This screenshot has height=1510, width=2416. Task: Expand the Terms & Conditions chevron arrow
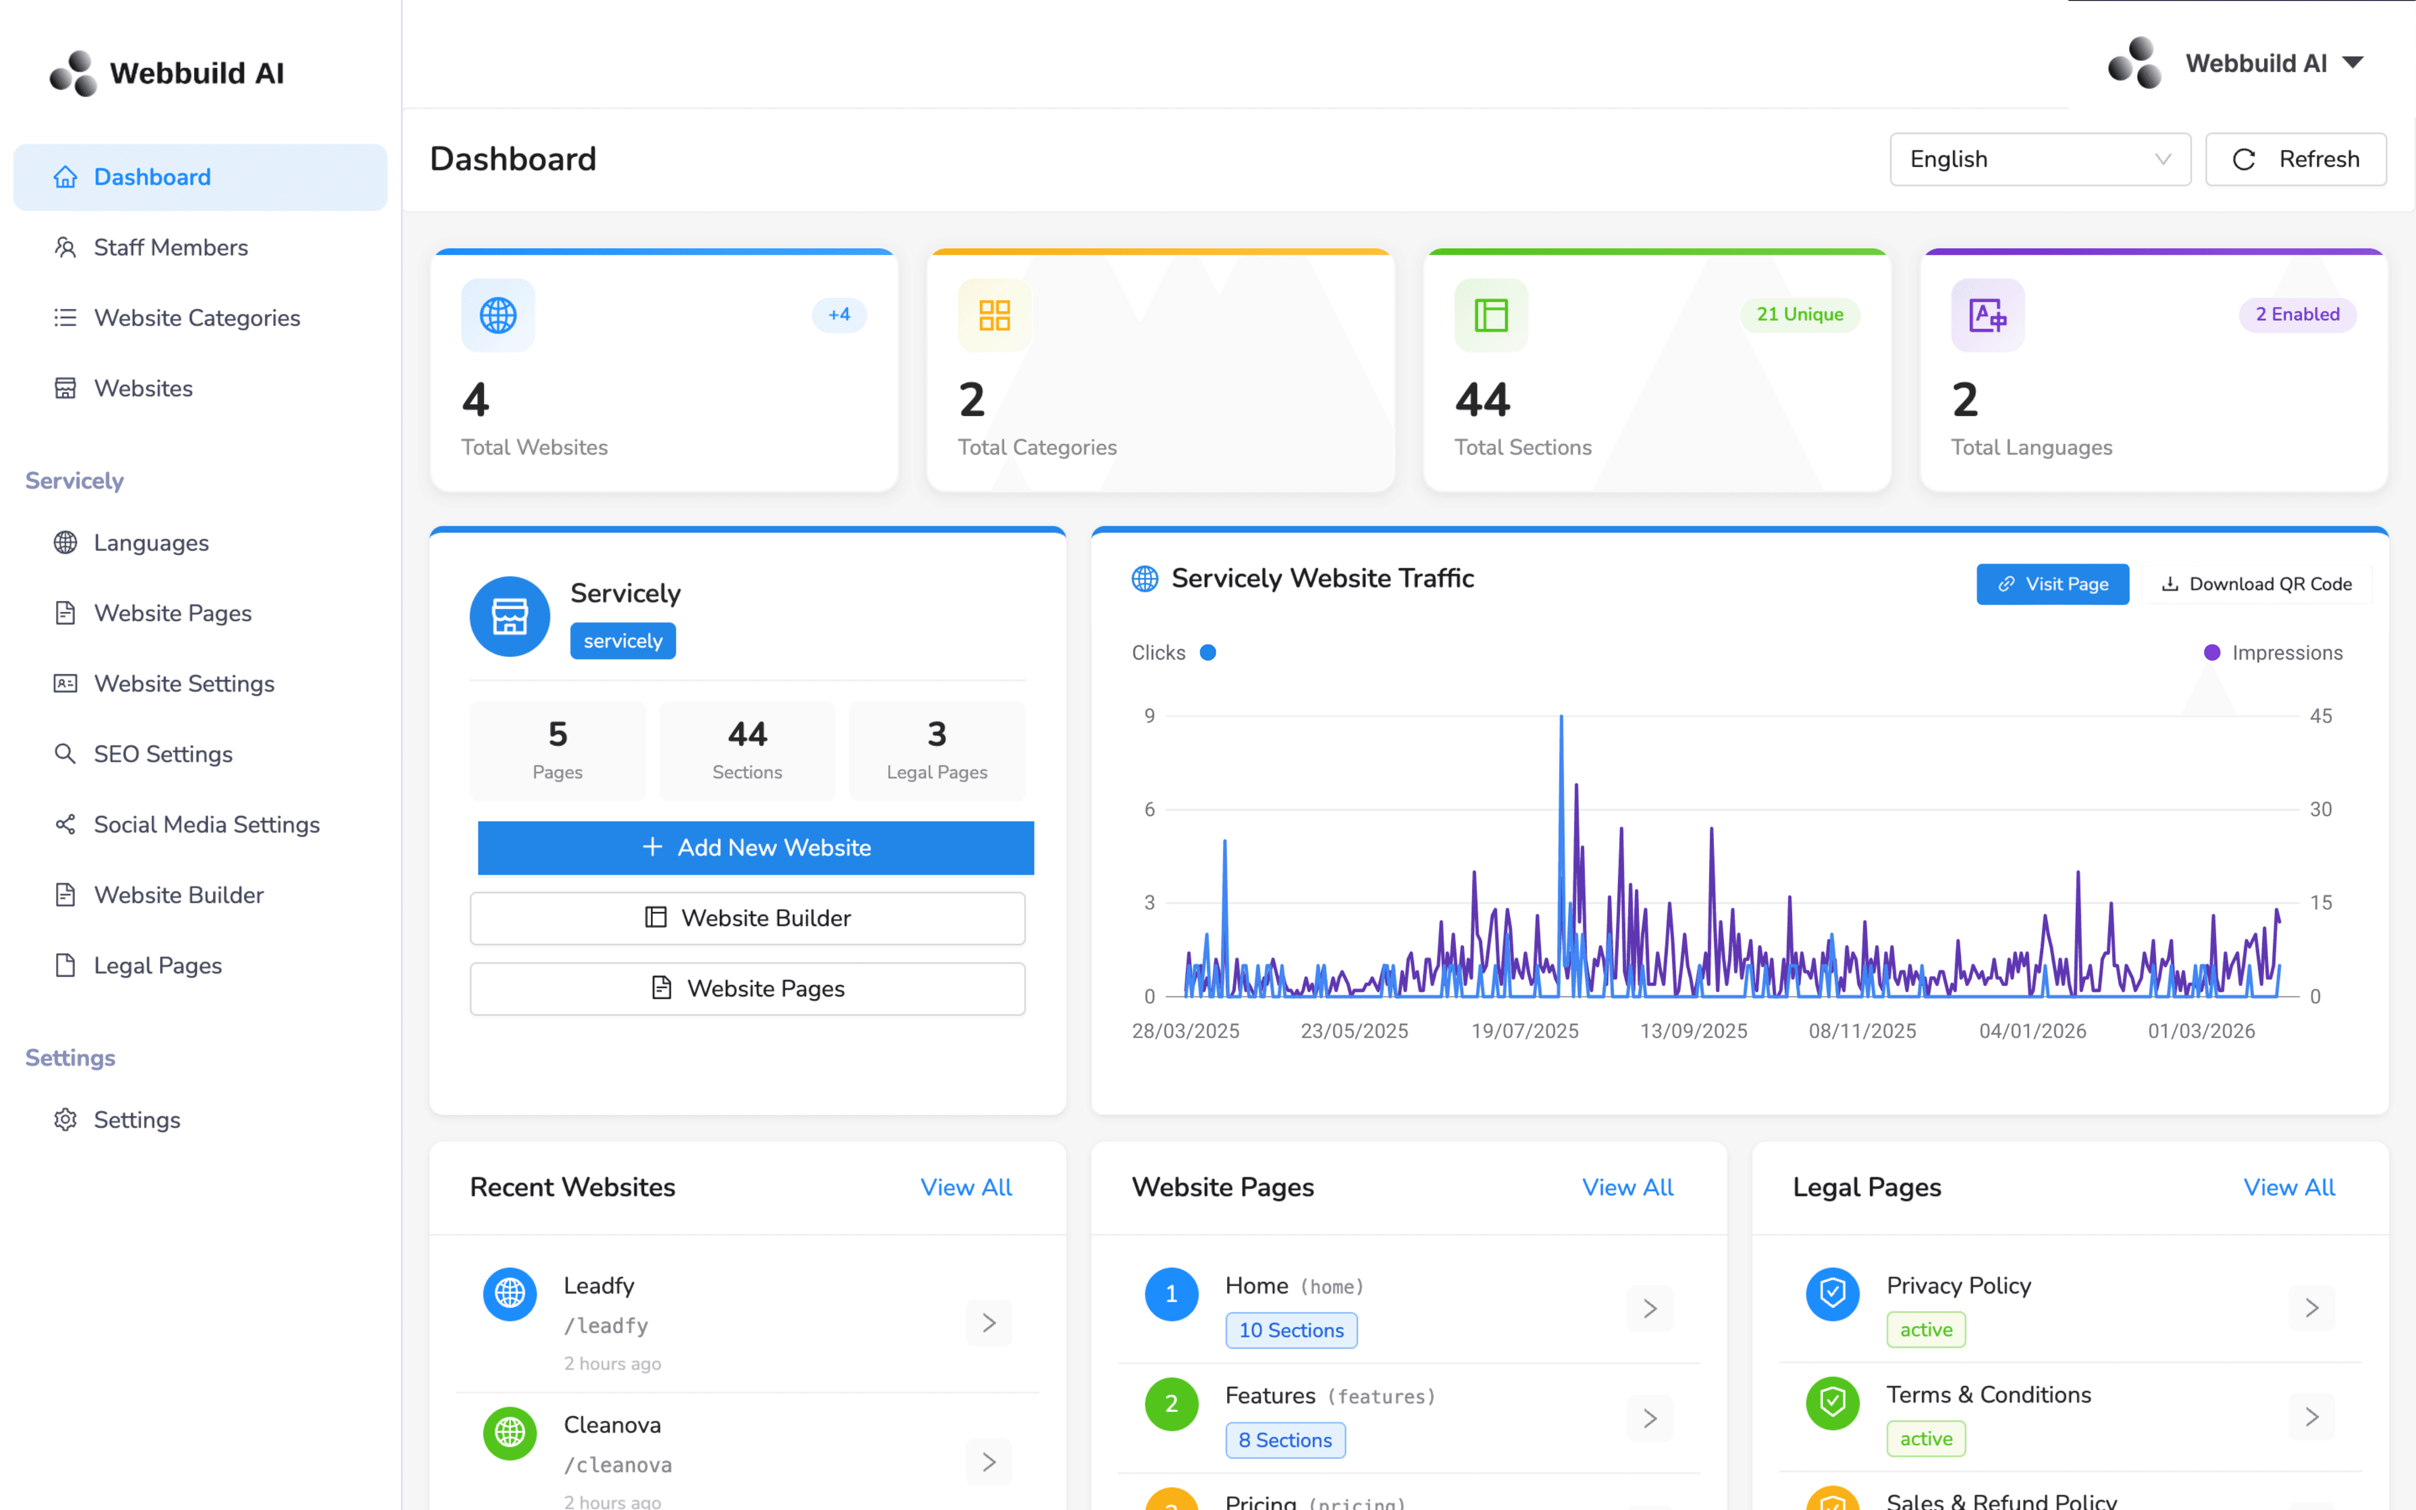point(2311,1417)
